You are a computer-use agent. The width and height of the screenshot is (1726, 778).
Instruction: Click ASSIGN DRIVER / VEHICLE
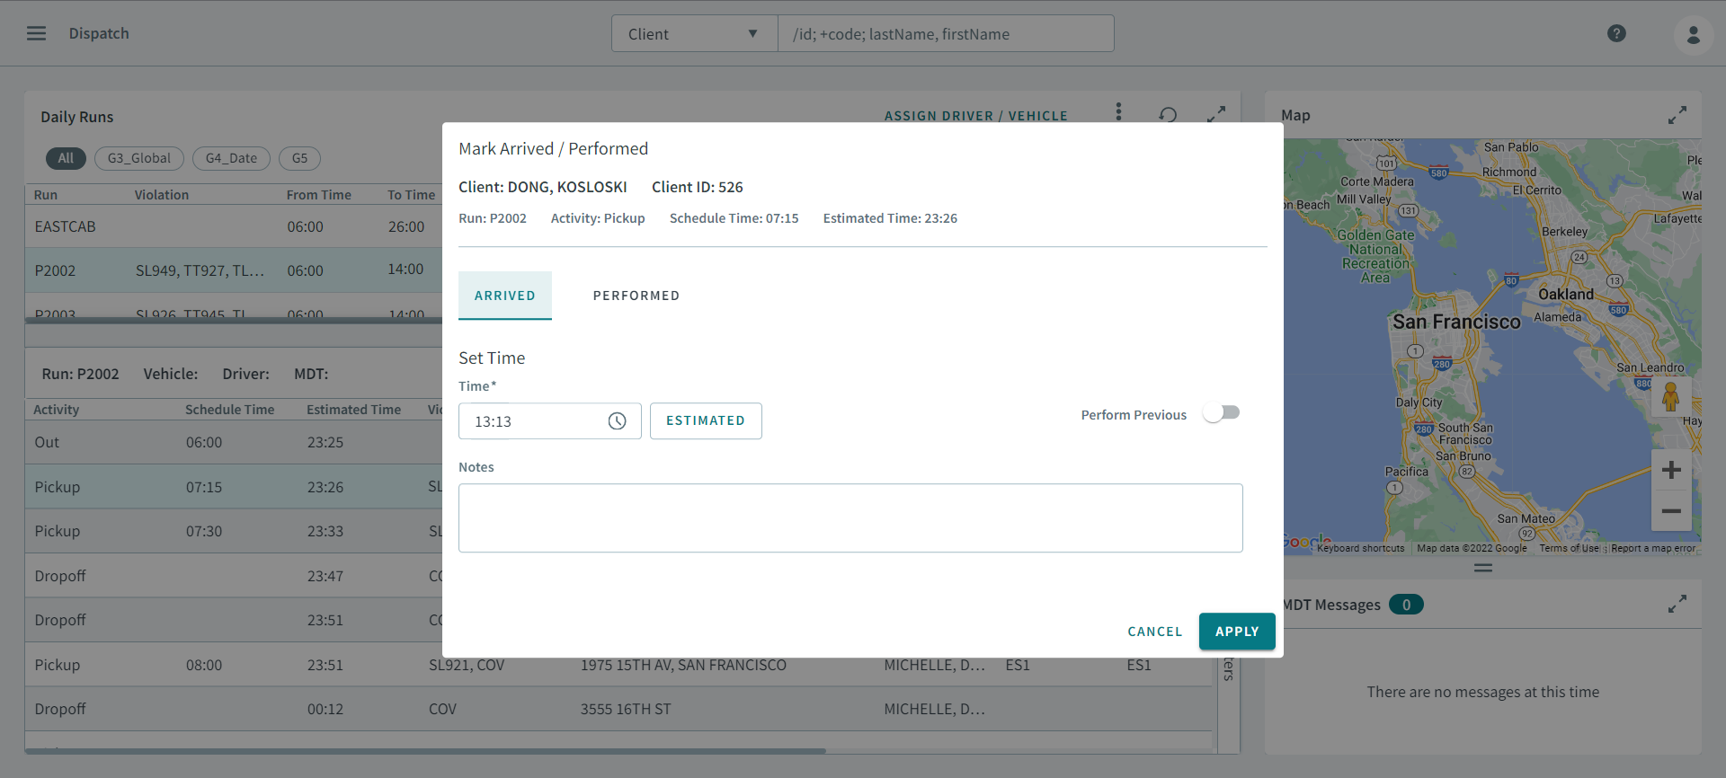tap(976, 116)
